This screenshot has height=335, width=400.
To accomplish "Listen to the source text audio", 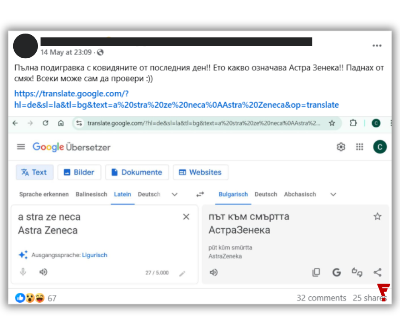I will pyautogui.click(x=43, y=272).
